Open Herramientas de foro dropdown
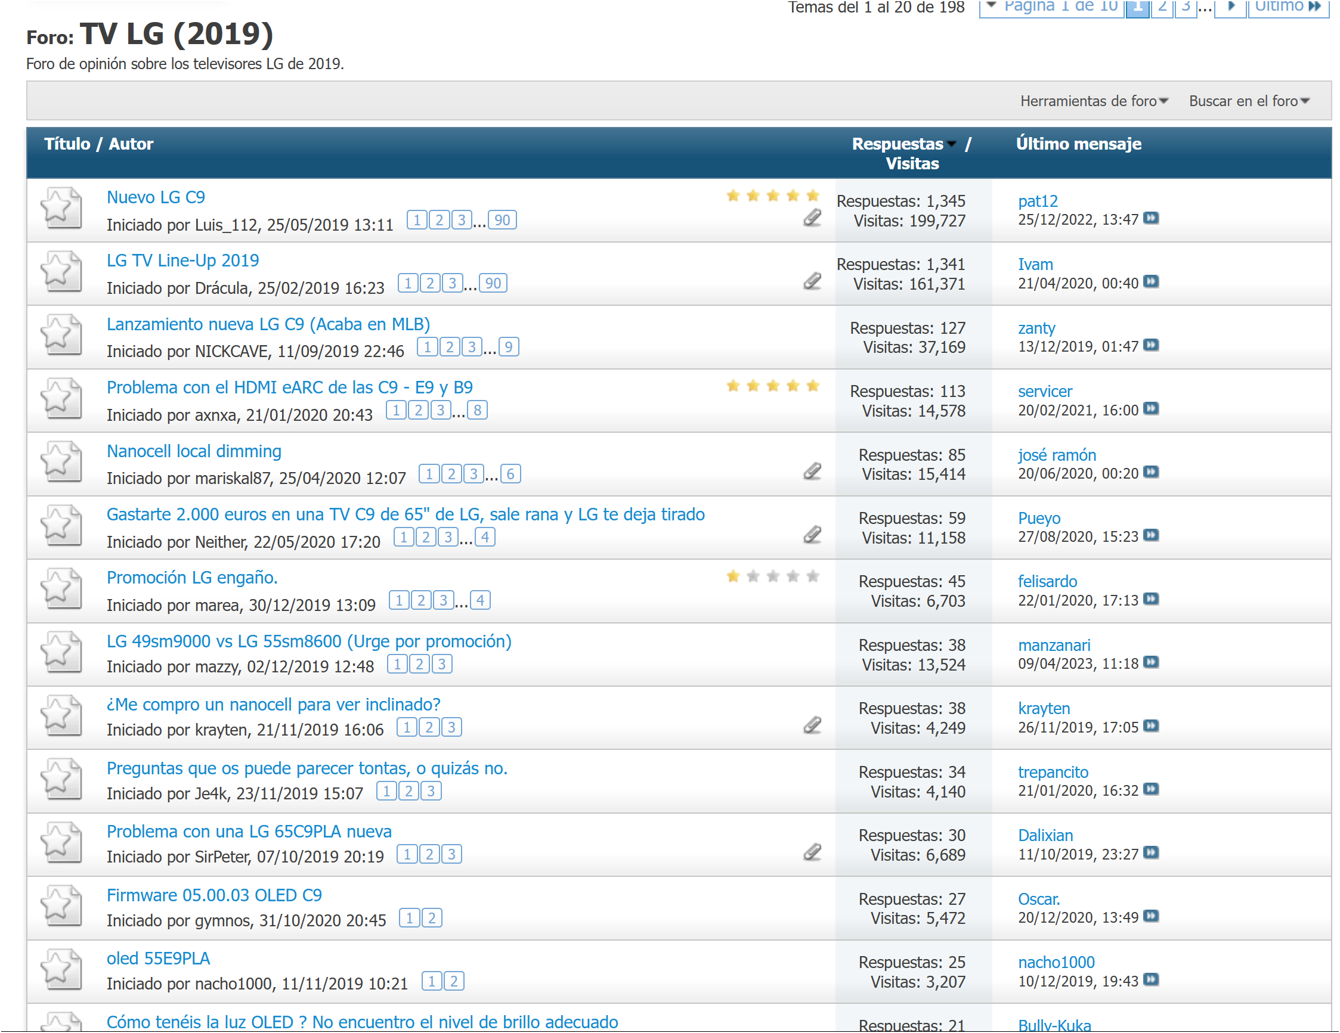This screenshot has width=1340, height=1033. pyautogui.click(x=1095, y=101)
